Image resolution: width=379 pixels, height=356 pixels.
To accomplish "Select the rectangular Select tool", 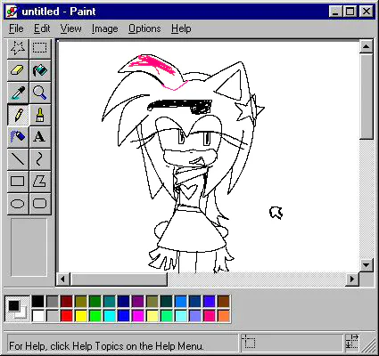I will (40, 48).
